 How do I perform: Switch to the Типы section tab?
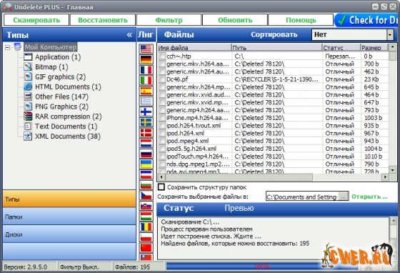pos(69,199)
